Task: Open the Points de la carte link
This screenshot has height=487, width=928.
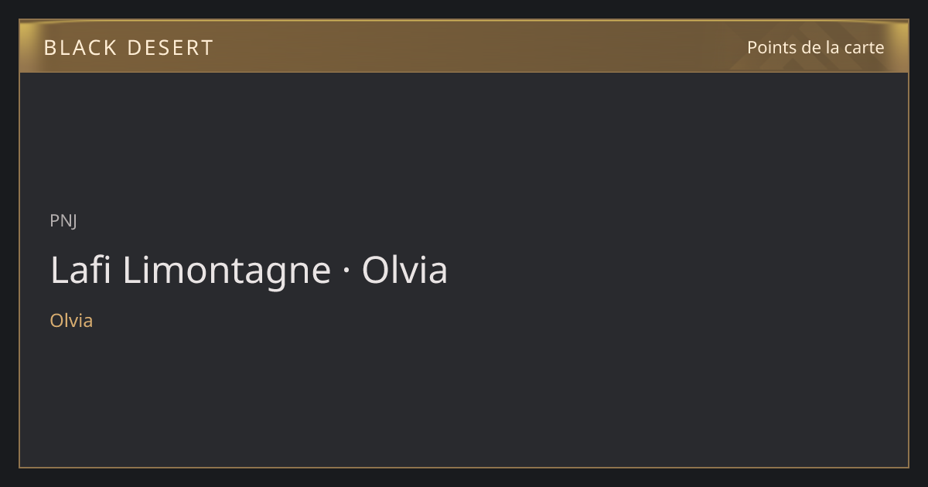Action: (x=815, y=47)
